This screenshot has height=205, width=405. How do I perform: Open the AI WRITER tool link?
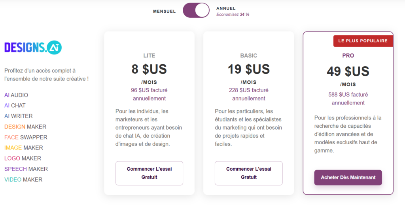pyautogui.click(x=19, y=116)
